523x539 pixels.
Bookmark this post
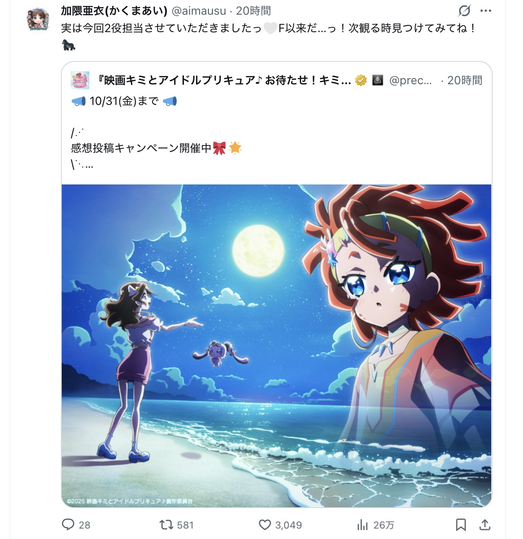(461, 525)
